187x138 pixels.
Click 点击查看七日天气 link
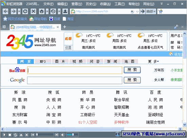(x=150, y=48)
